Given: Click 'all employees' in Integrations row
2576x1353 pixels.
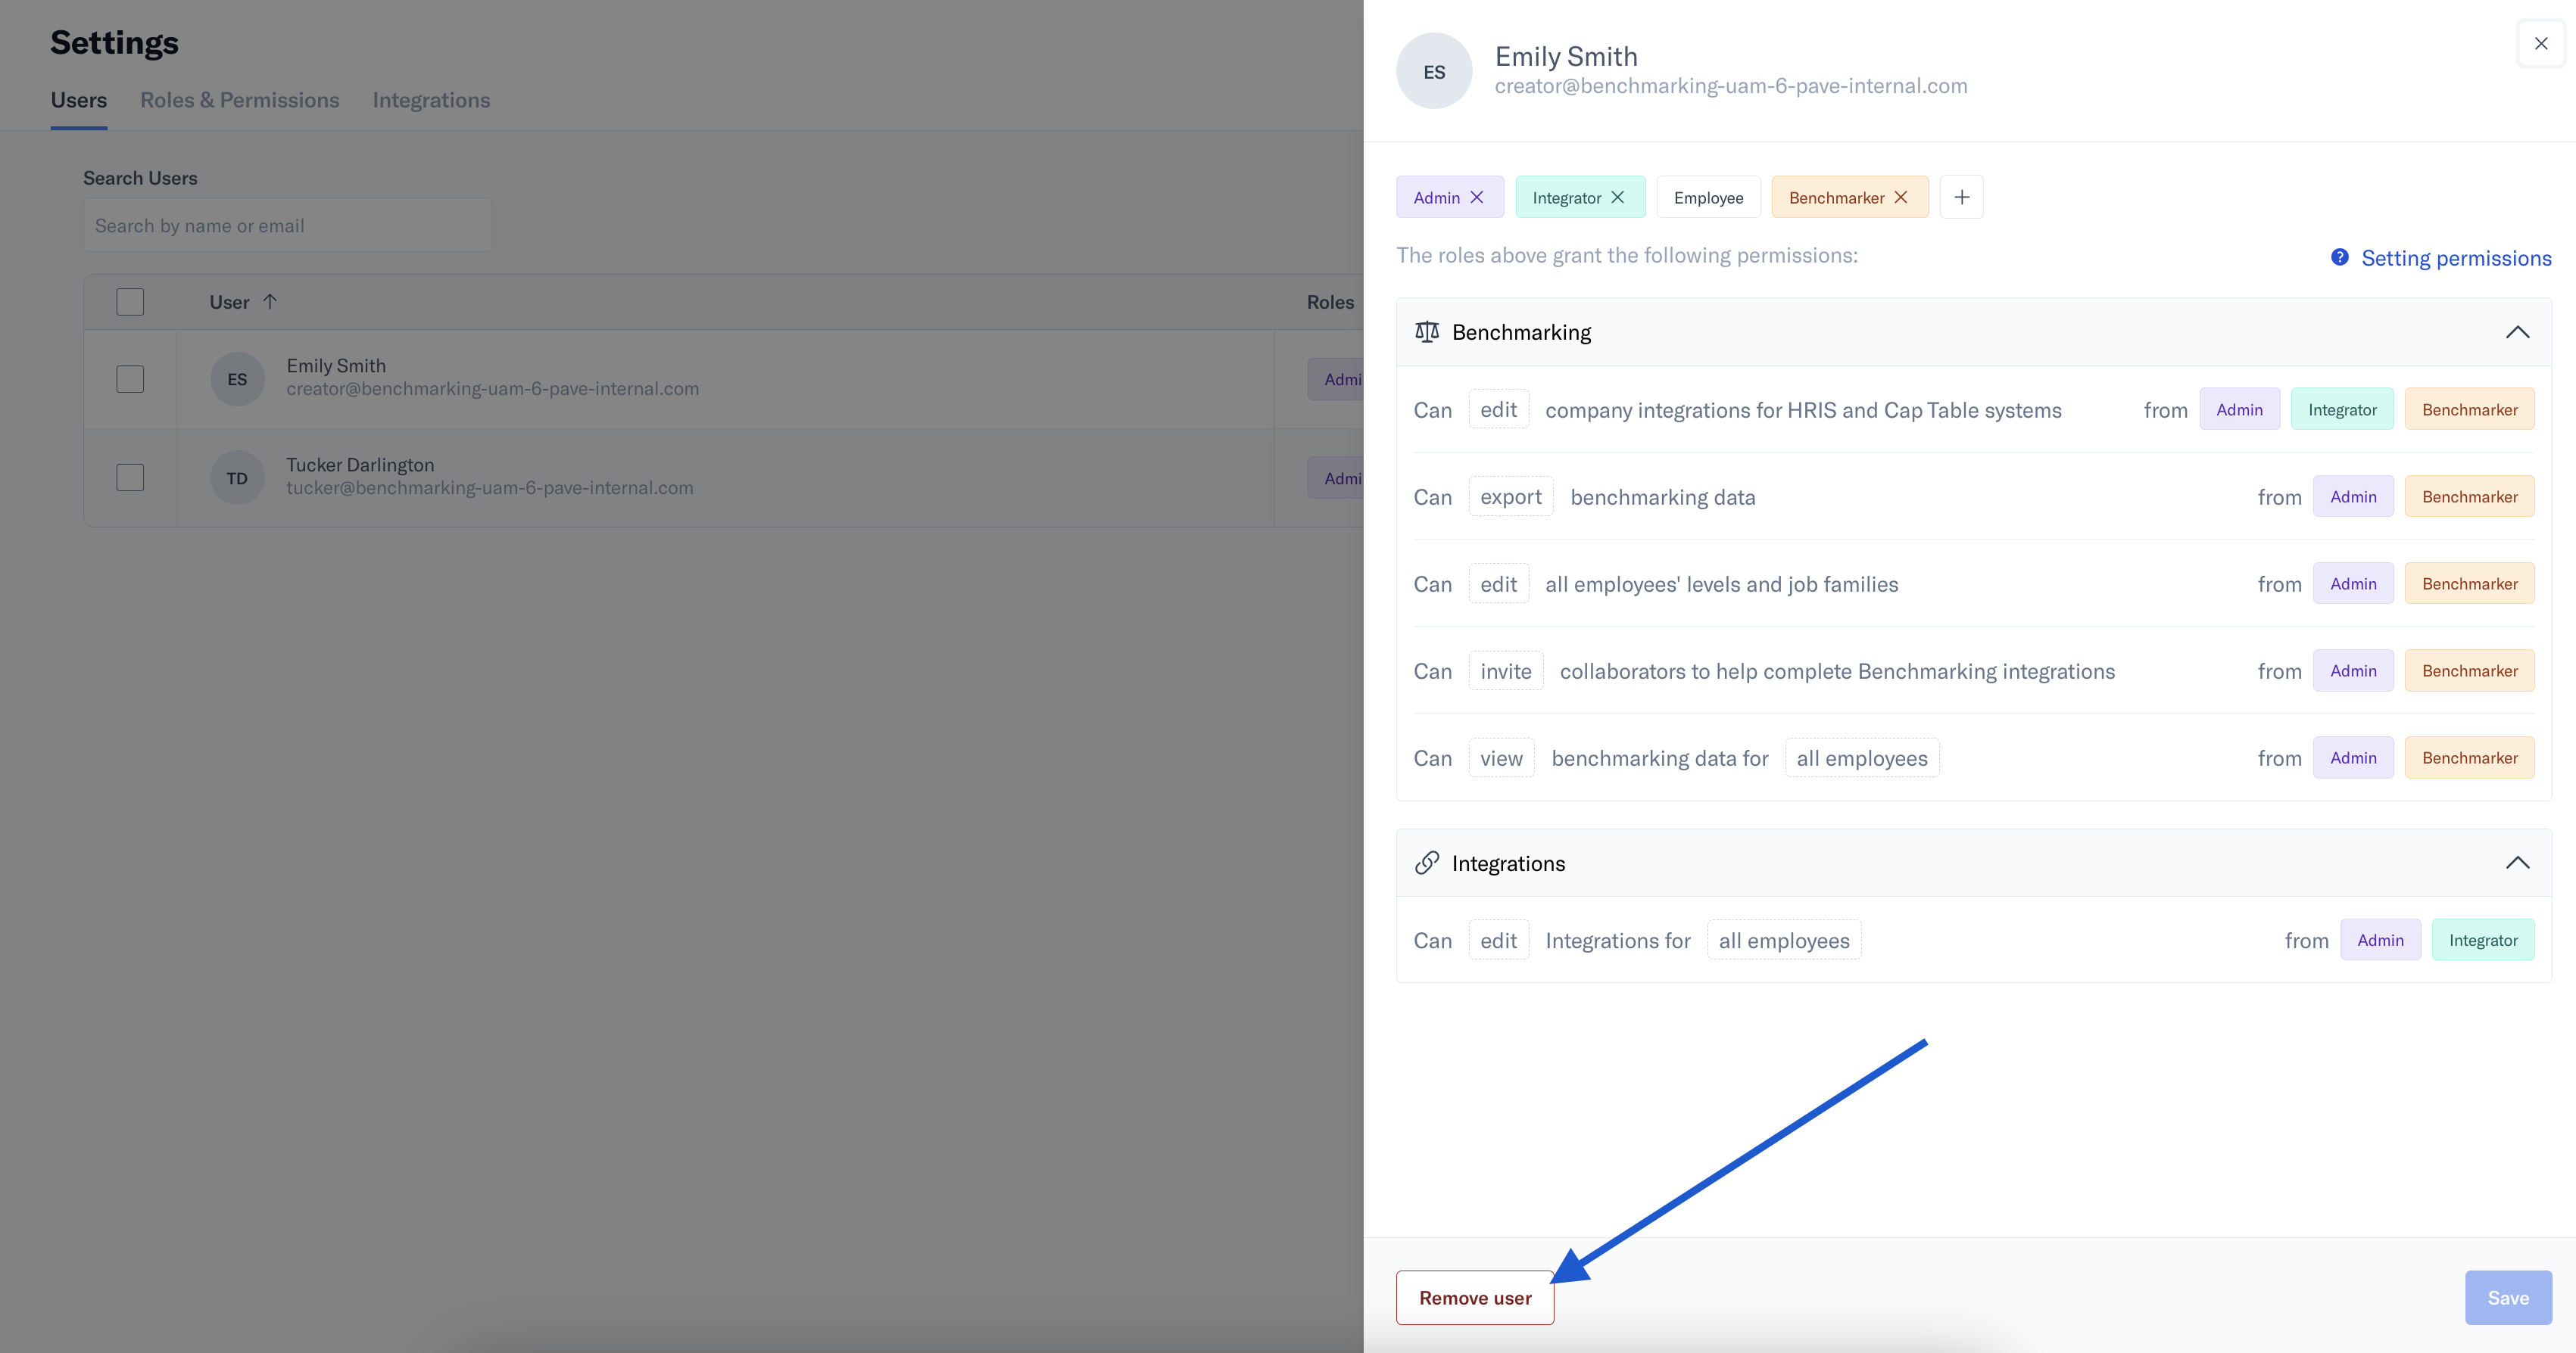Looking at the screenshot, I should coord(1783,939).
